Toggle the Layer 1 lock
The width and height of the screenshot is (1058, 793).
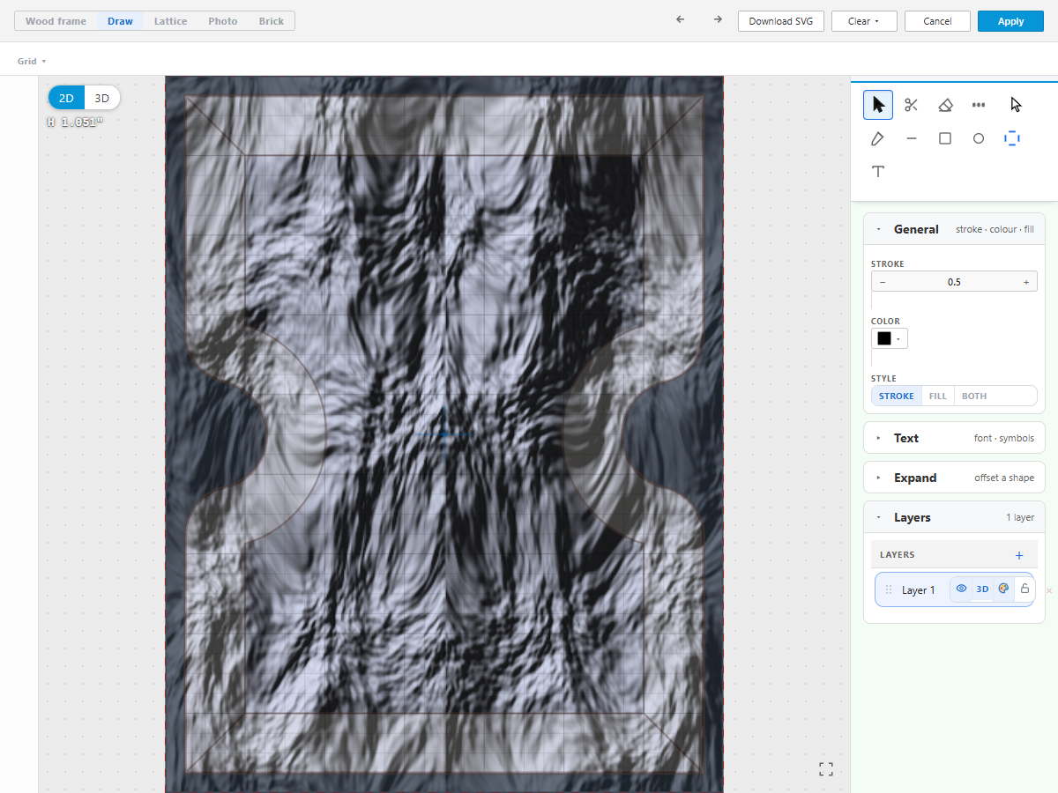coord(1024,589)
